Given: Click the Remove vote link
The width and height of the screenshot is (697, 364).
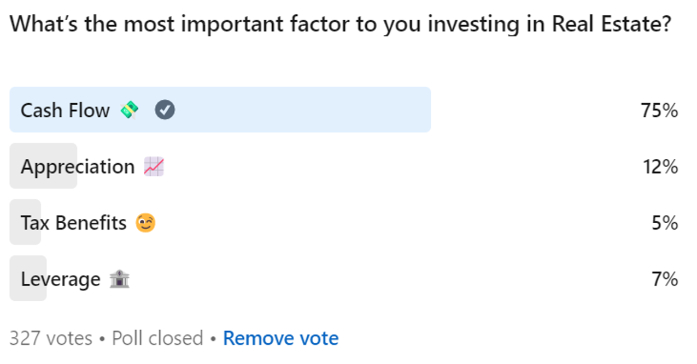Looking at the screenshot, I should [x=280, y=338].
